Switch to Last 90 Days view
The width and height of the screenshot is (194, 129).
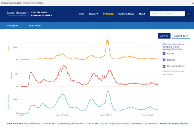point(181,36)
